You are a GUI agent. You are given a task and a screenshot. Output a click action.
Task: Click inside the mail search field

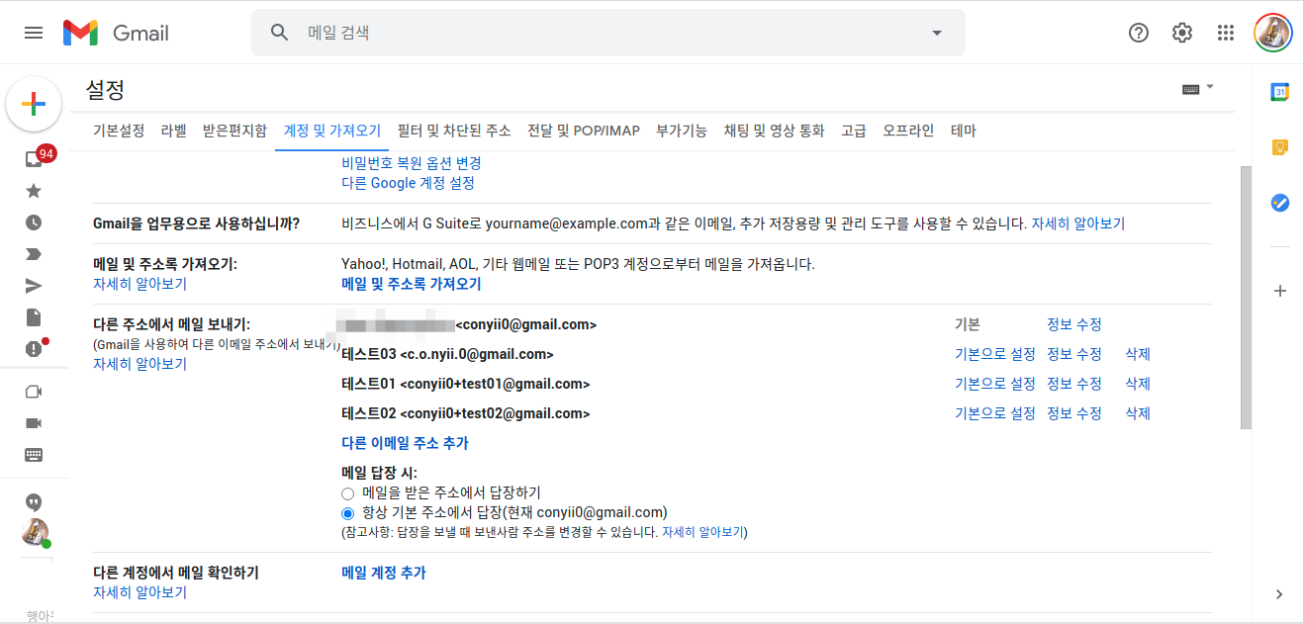(x=594, y=32)
